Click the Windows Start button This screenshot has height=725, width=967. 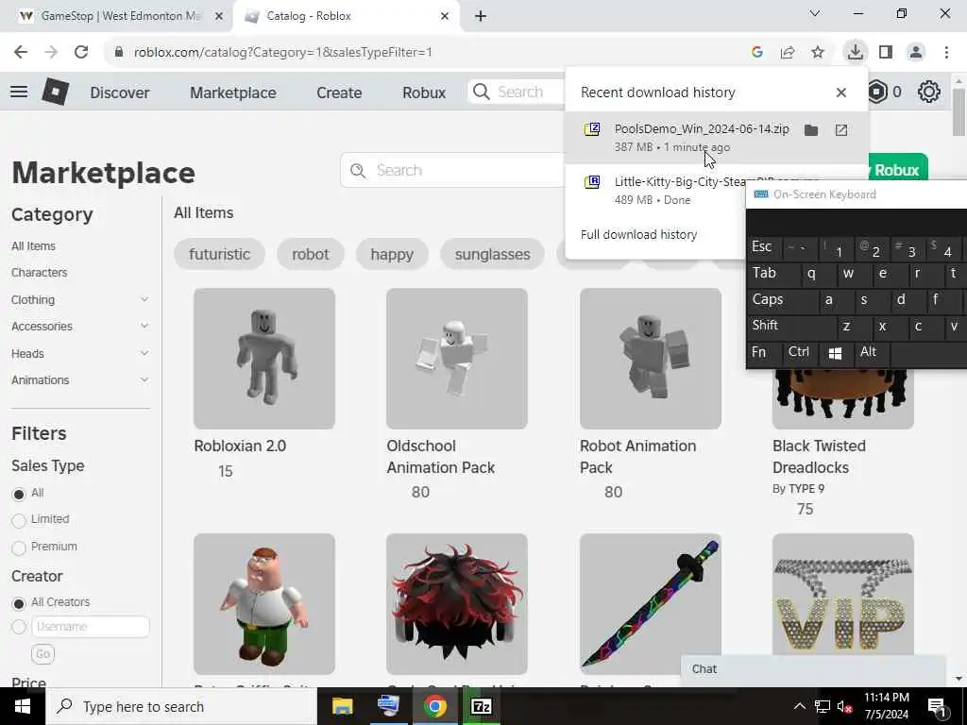tap(23, 706)
